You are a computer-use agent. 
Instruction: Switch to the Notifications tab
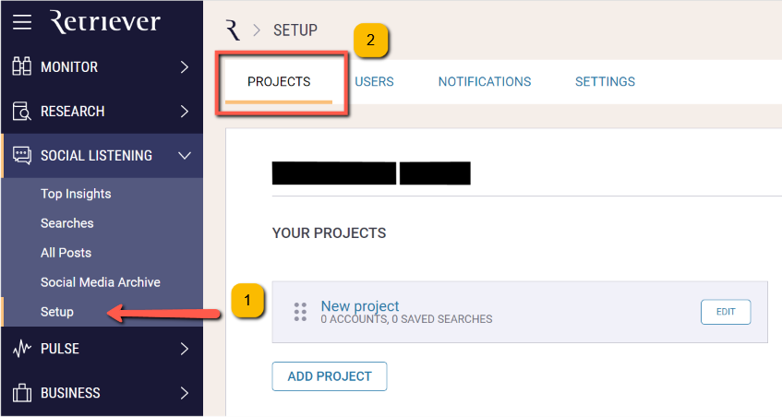[485, 82]
